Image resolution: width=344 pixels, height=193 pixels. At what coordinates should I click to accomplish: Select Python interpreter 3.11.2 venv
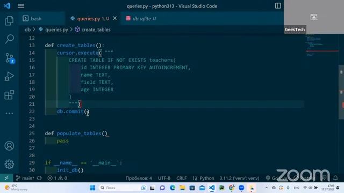pos(239,178)
